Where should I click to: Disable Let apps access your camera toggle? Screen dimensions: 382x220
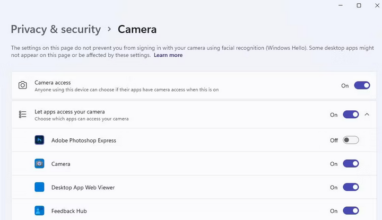coord(351,115)
